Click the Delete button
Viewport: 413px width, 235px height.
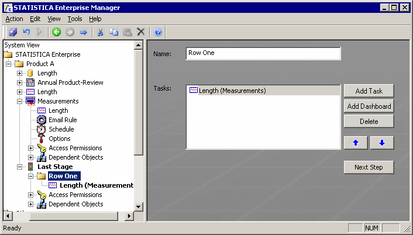click(x=369, y=122)
